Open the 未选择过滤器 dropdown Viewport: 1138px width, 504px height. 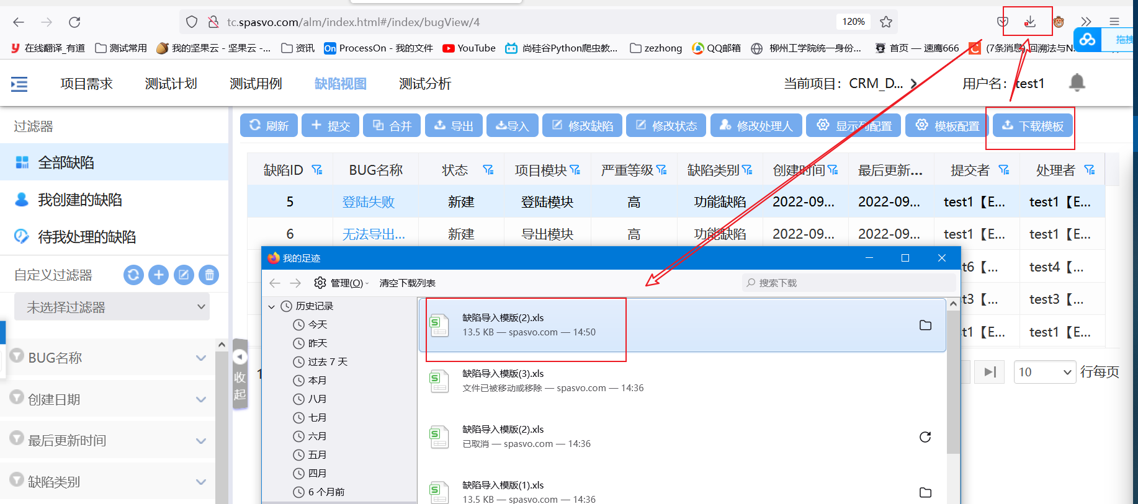point(112,307)
